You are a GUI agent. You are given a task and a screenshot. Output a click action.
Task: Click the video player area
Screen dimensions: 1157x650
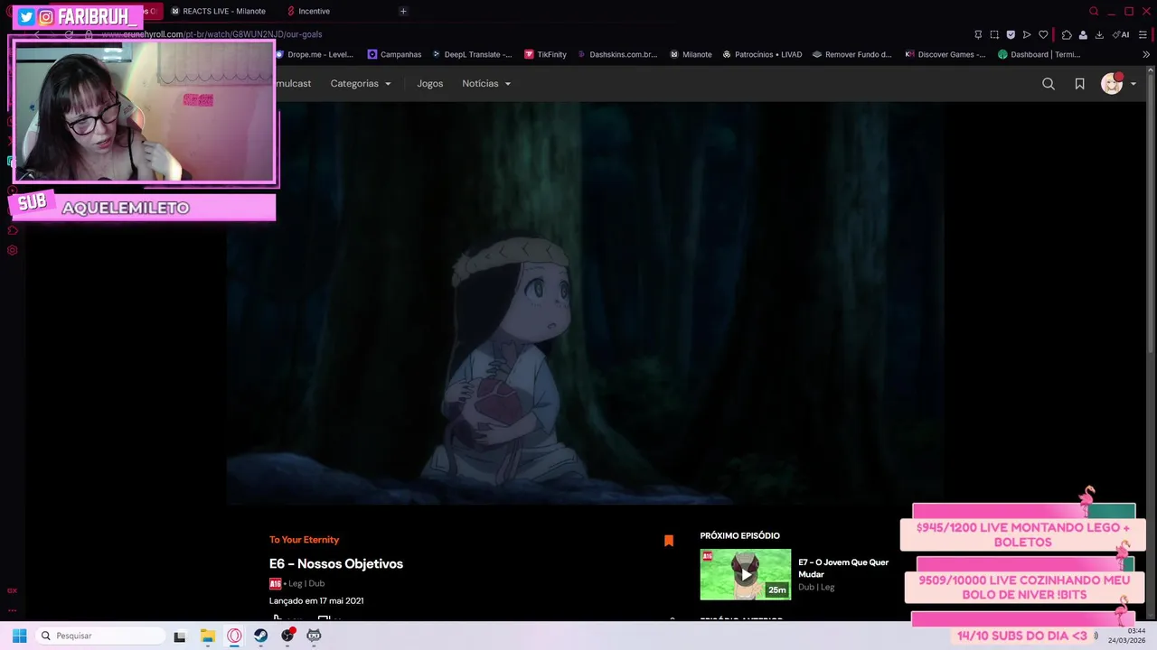click(585, 302)
